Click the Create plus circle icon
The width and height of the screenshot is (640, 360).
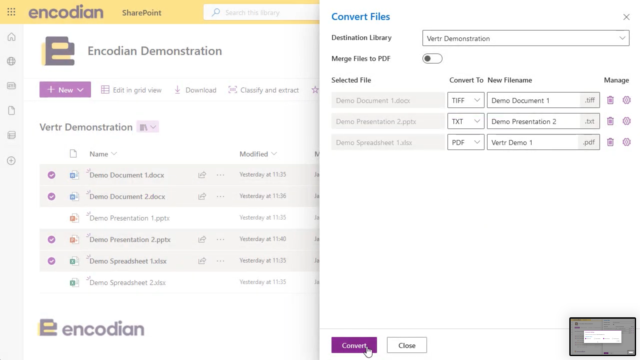[11, 161]
